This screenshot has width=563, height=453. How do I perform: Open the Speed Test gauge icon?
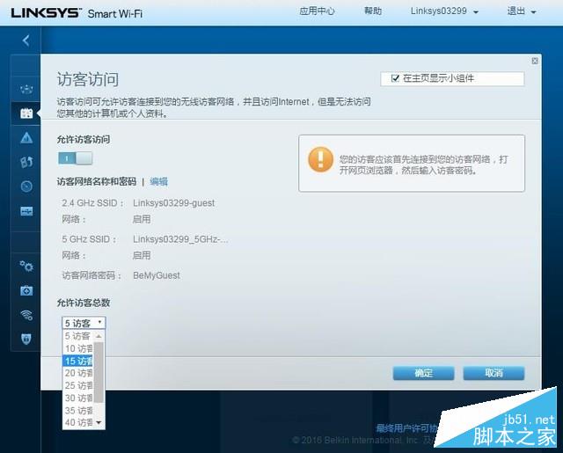26,186
